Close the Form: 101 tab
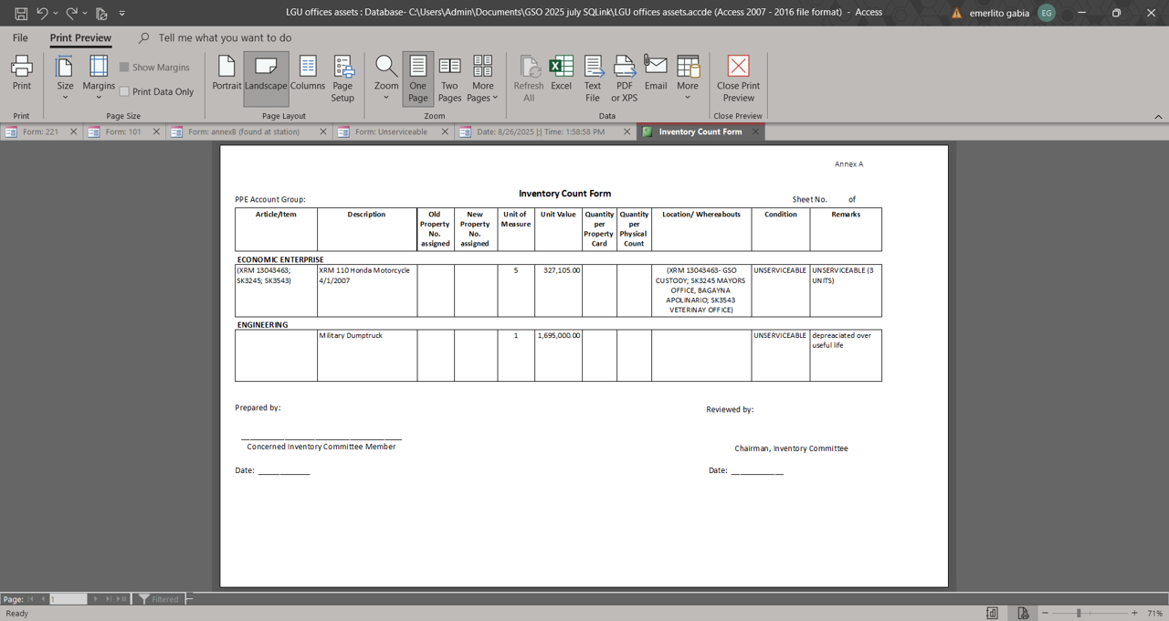Screen dimensions: 1169x621 coord(156,132)
